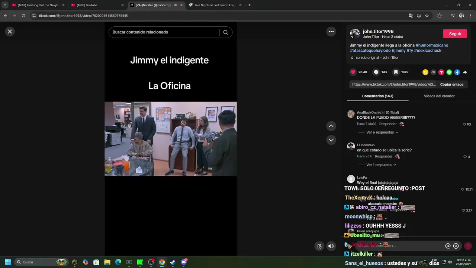This screenshot has height=268, width=476.
Task: Open the #mexicocheck hashtag
Action: point(428,51)
